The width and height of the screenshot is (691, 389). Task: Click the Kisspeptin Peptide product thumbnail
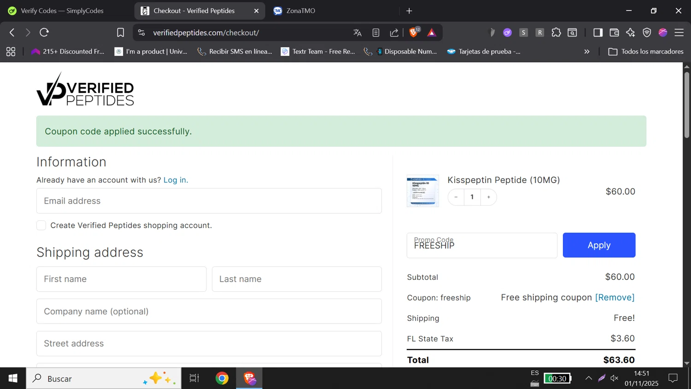pos(423,191)
